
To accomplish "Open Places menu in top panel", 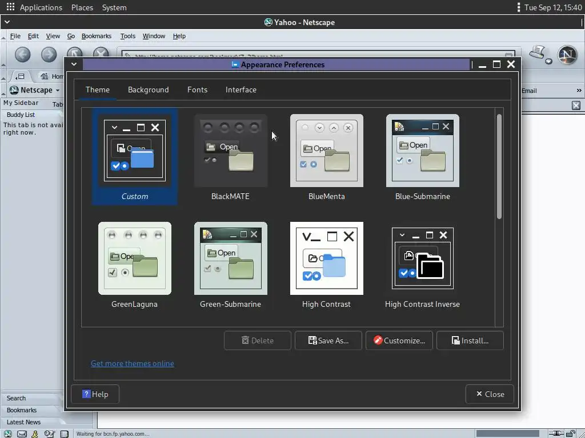I will (82, 7).
